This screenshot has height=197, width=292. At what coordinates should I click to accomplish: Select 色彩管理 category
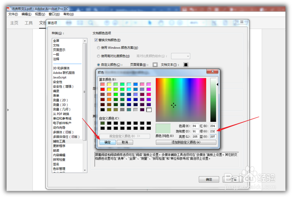[59, 169]
